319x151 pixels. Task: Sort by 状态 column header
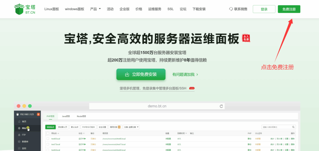tap(81, 133)
